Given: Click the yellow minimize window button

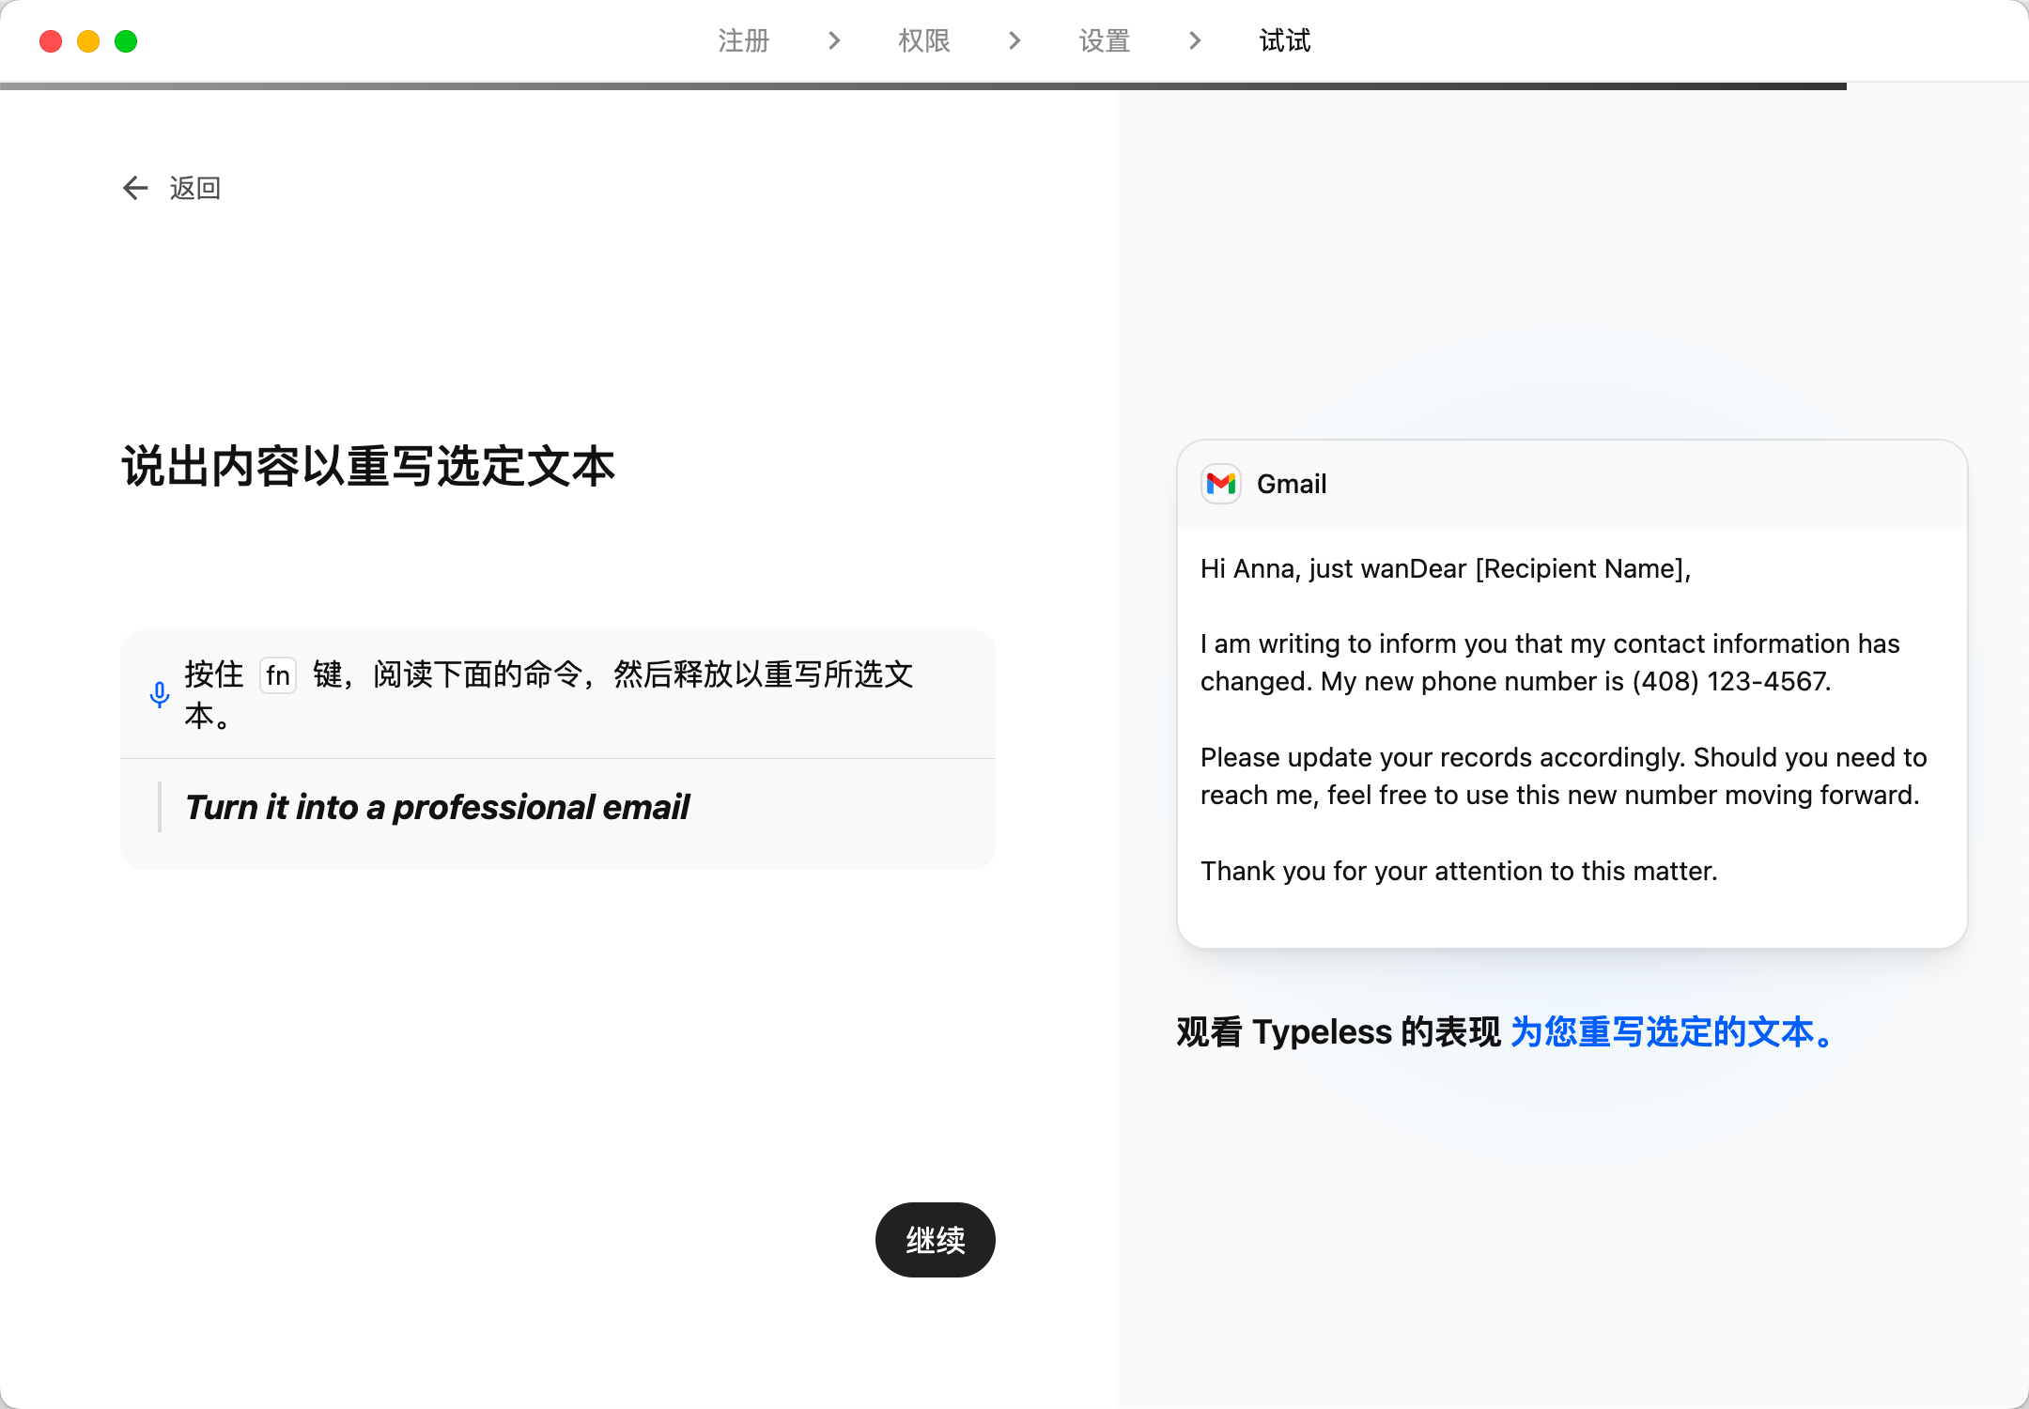Looking at the screenshot, I should coord(88,41).
